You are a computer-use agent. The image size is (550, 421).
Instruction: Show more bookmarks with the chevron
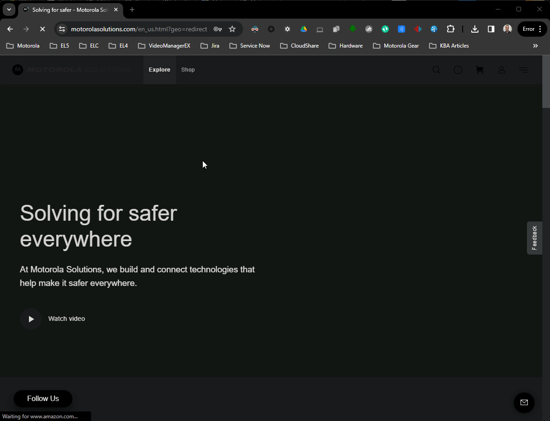point(536,46)
